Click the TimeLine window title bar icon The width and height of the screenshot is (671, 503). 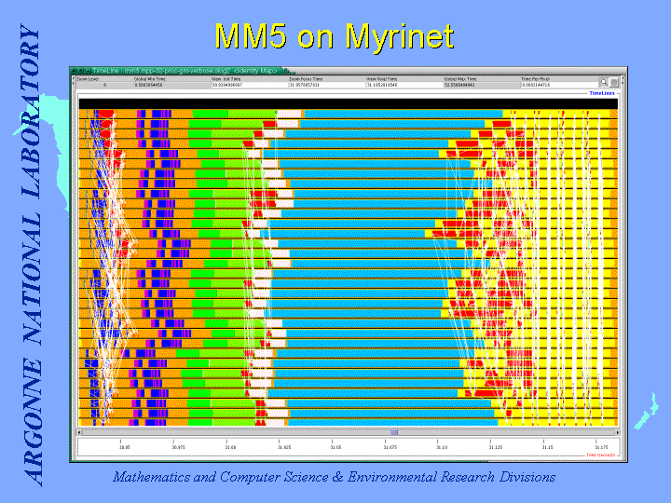point(75,71)
